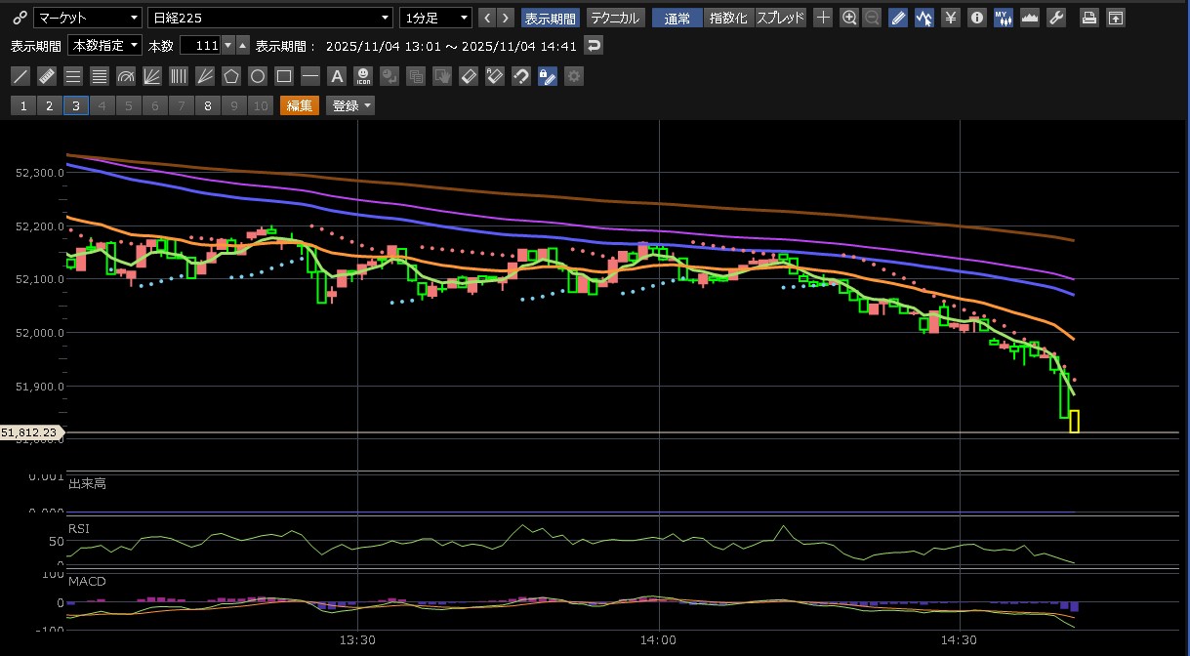Select the text annotation 'A' tool
The width and height of the screenshot is (1190, 656).
pyautogui.click(x=337, y=76)
